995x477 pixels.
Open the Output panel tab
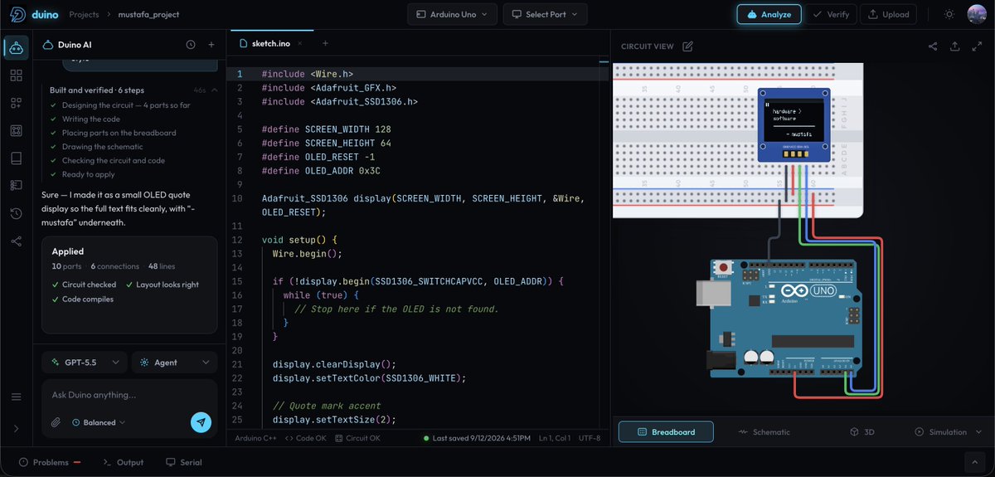tap(123, 462)
